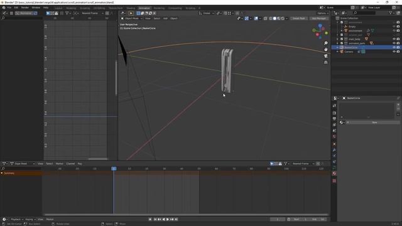Open the Window menu

[x=36, y=8]
